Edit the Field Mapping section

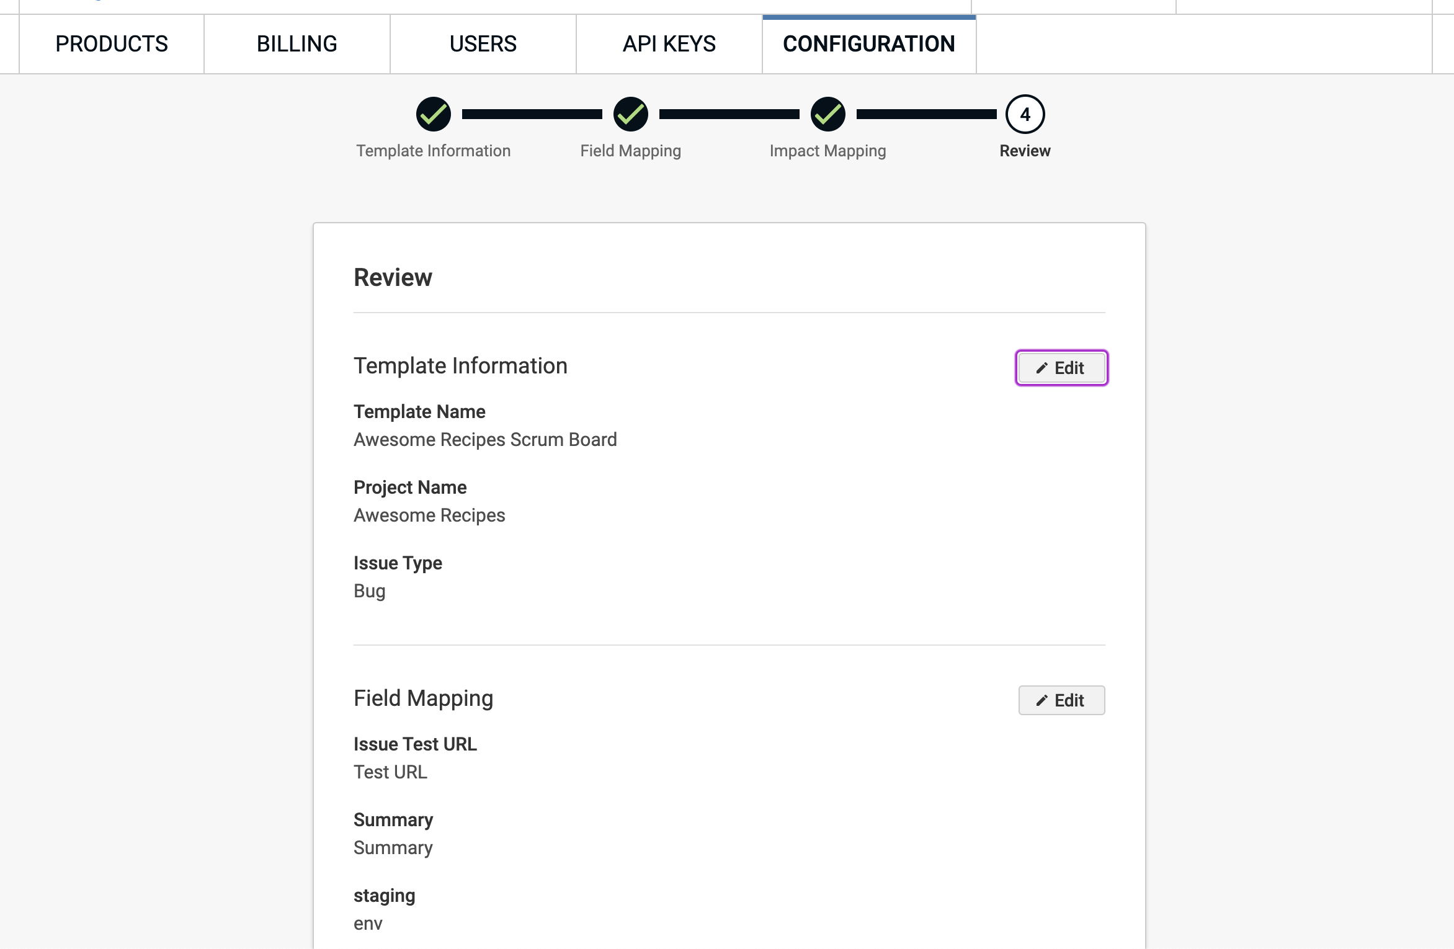point(1061,700)
